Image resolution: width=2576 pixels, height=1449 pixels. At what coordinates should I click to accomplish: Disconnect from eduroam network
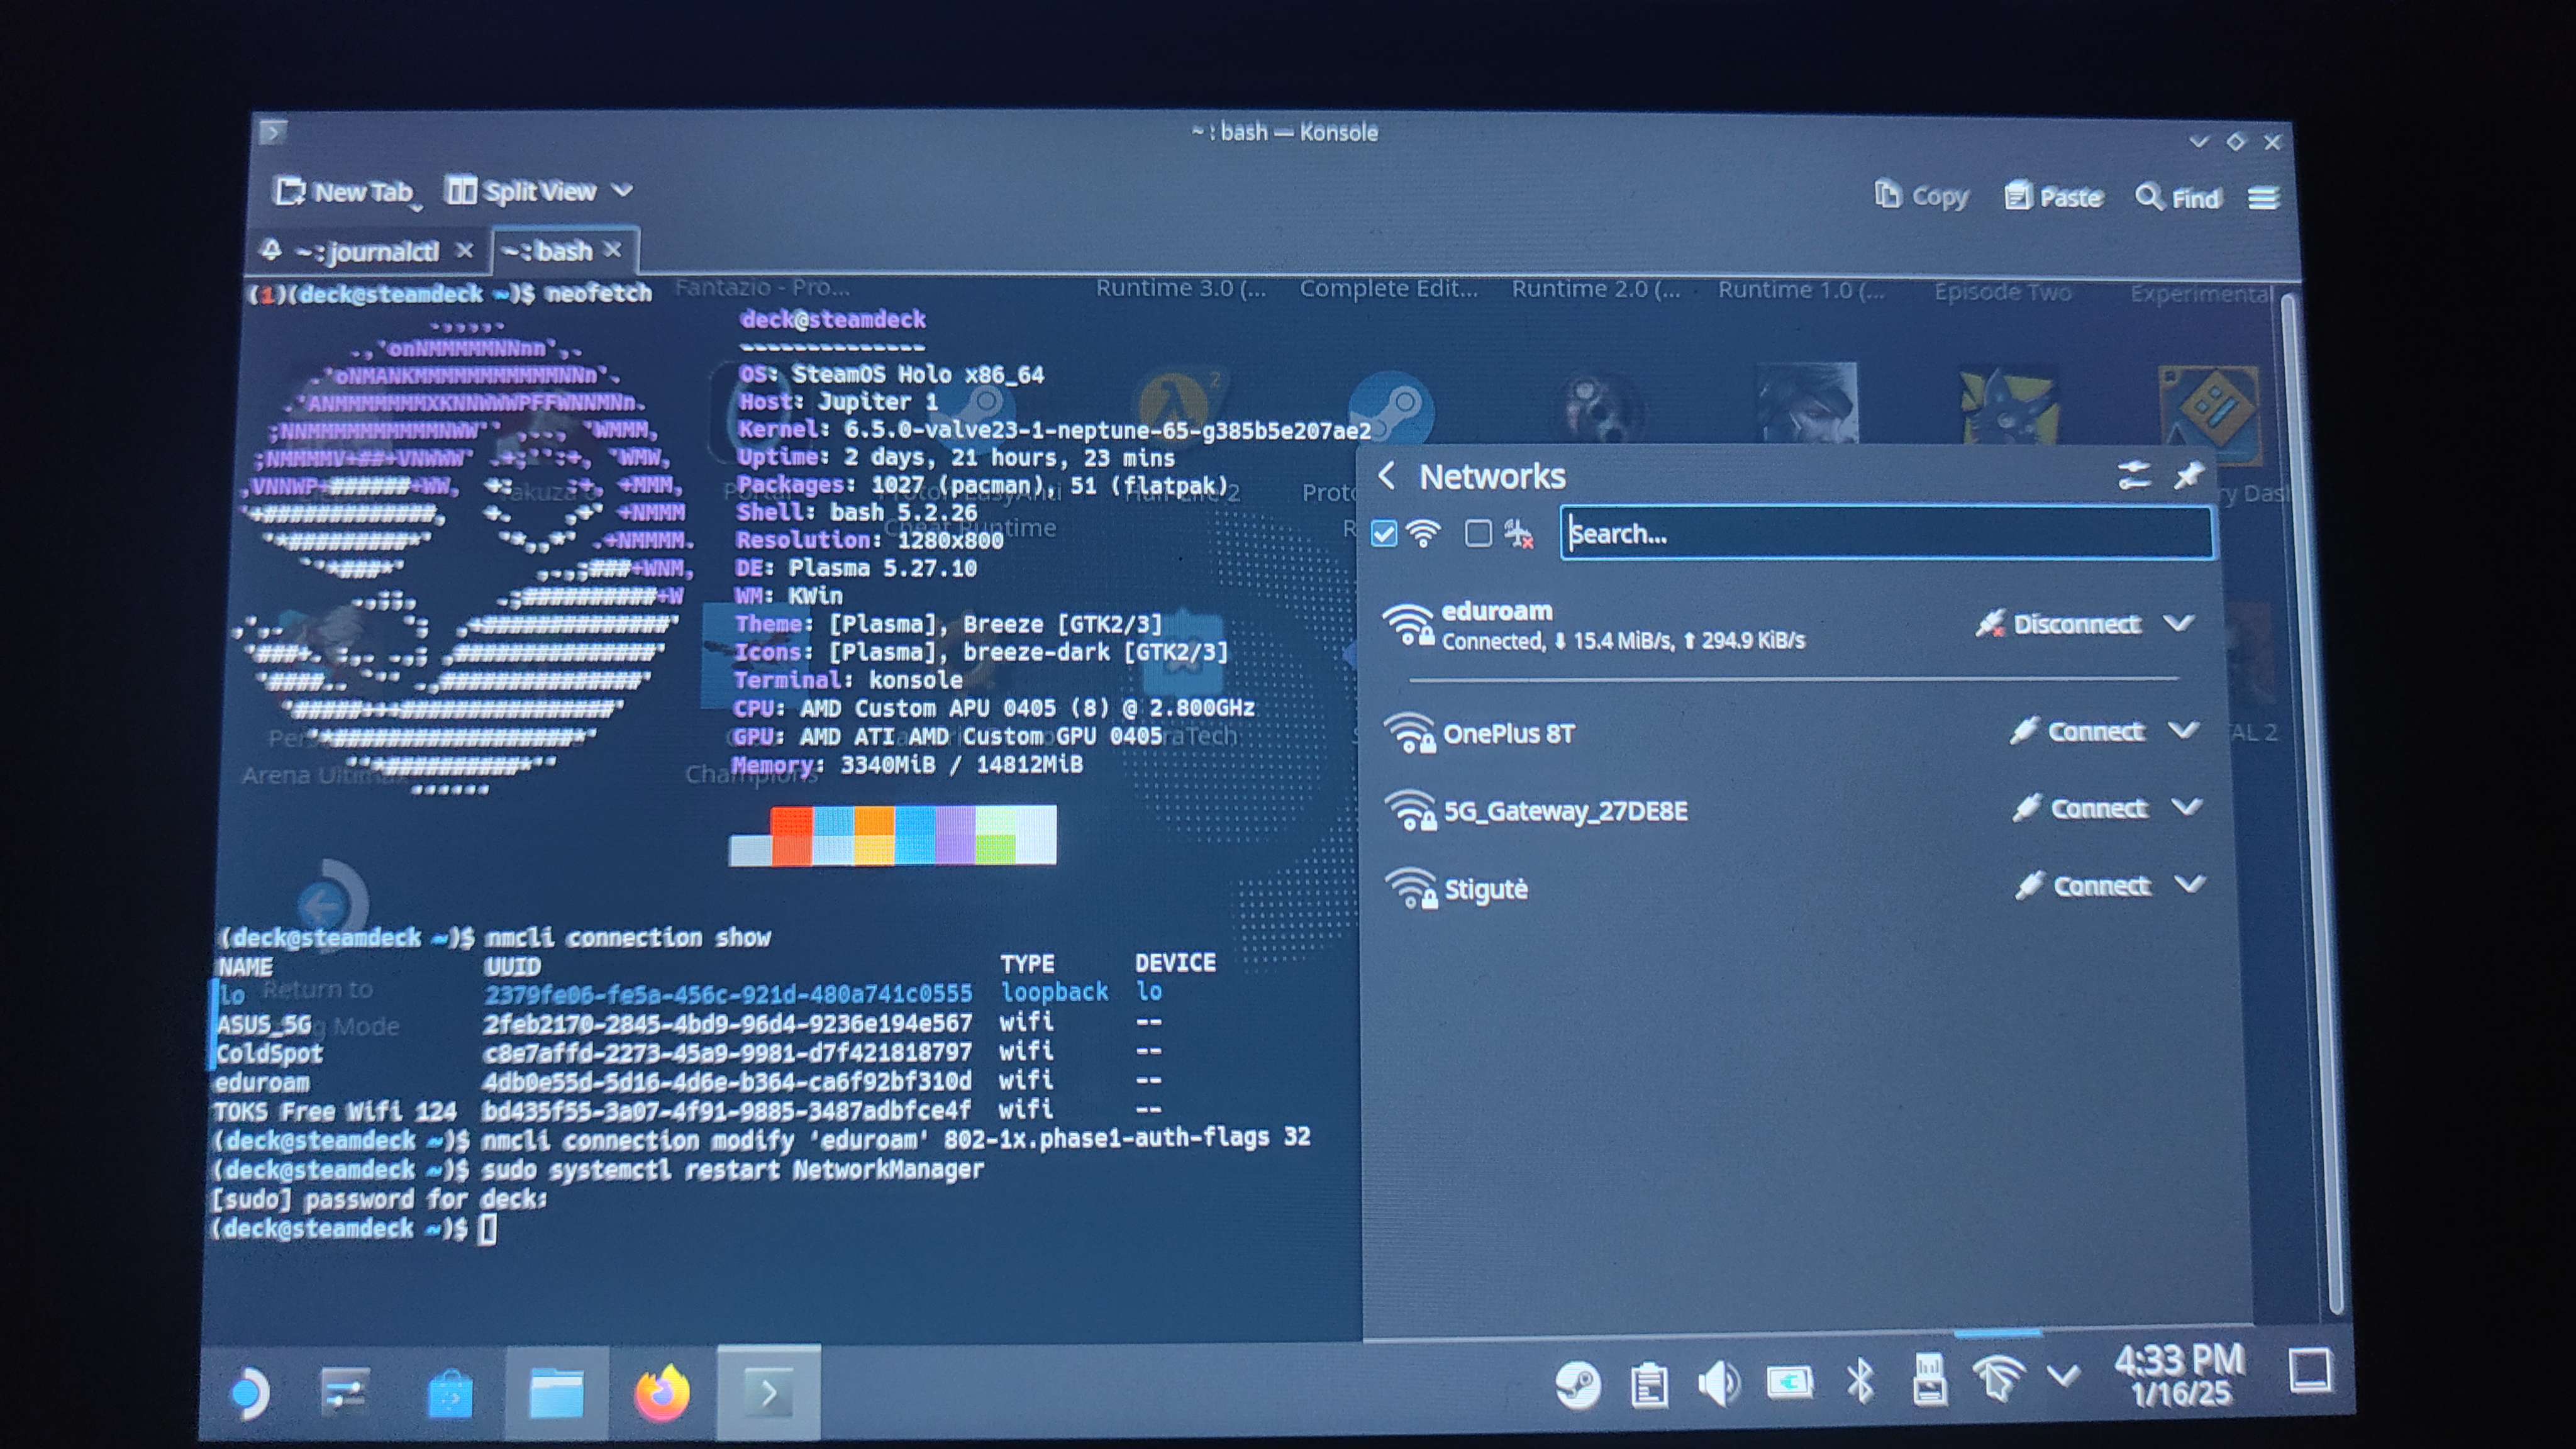coord(2058,624)
